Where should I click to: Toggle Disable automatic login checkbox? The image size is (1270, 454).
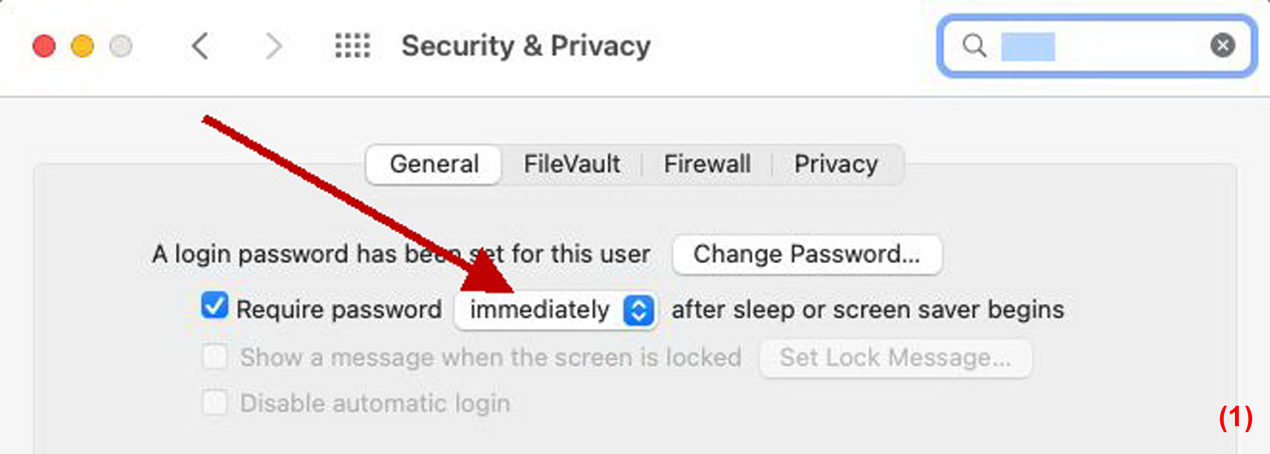coord(215,402)
